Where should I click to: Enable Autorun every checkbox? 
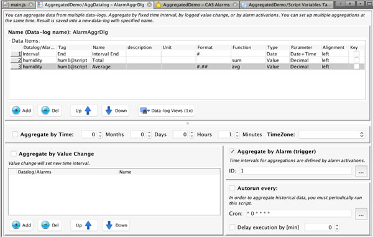[232, 188]
